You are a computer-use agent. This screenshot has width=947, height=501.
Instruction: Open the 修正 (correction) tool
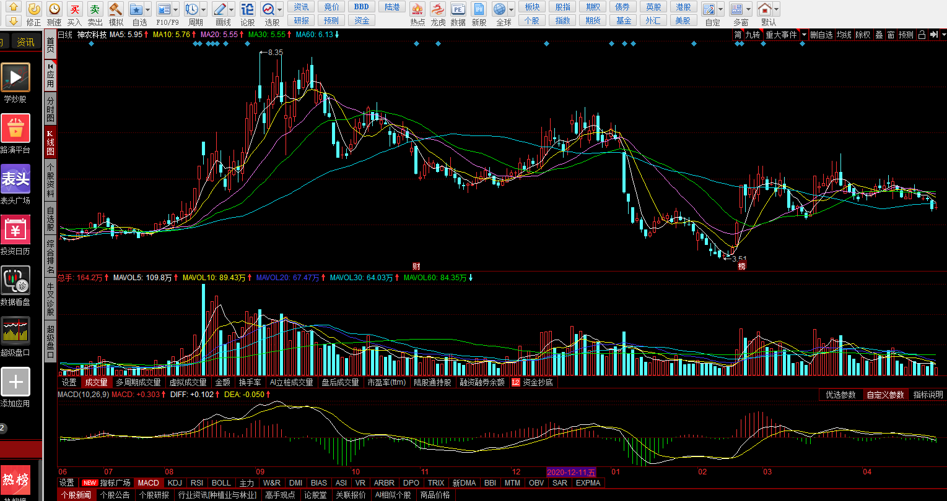tap(34, 9)
